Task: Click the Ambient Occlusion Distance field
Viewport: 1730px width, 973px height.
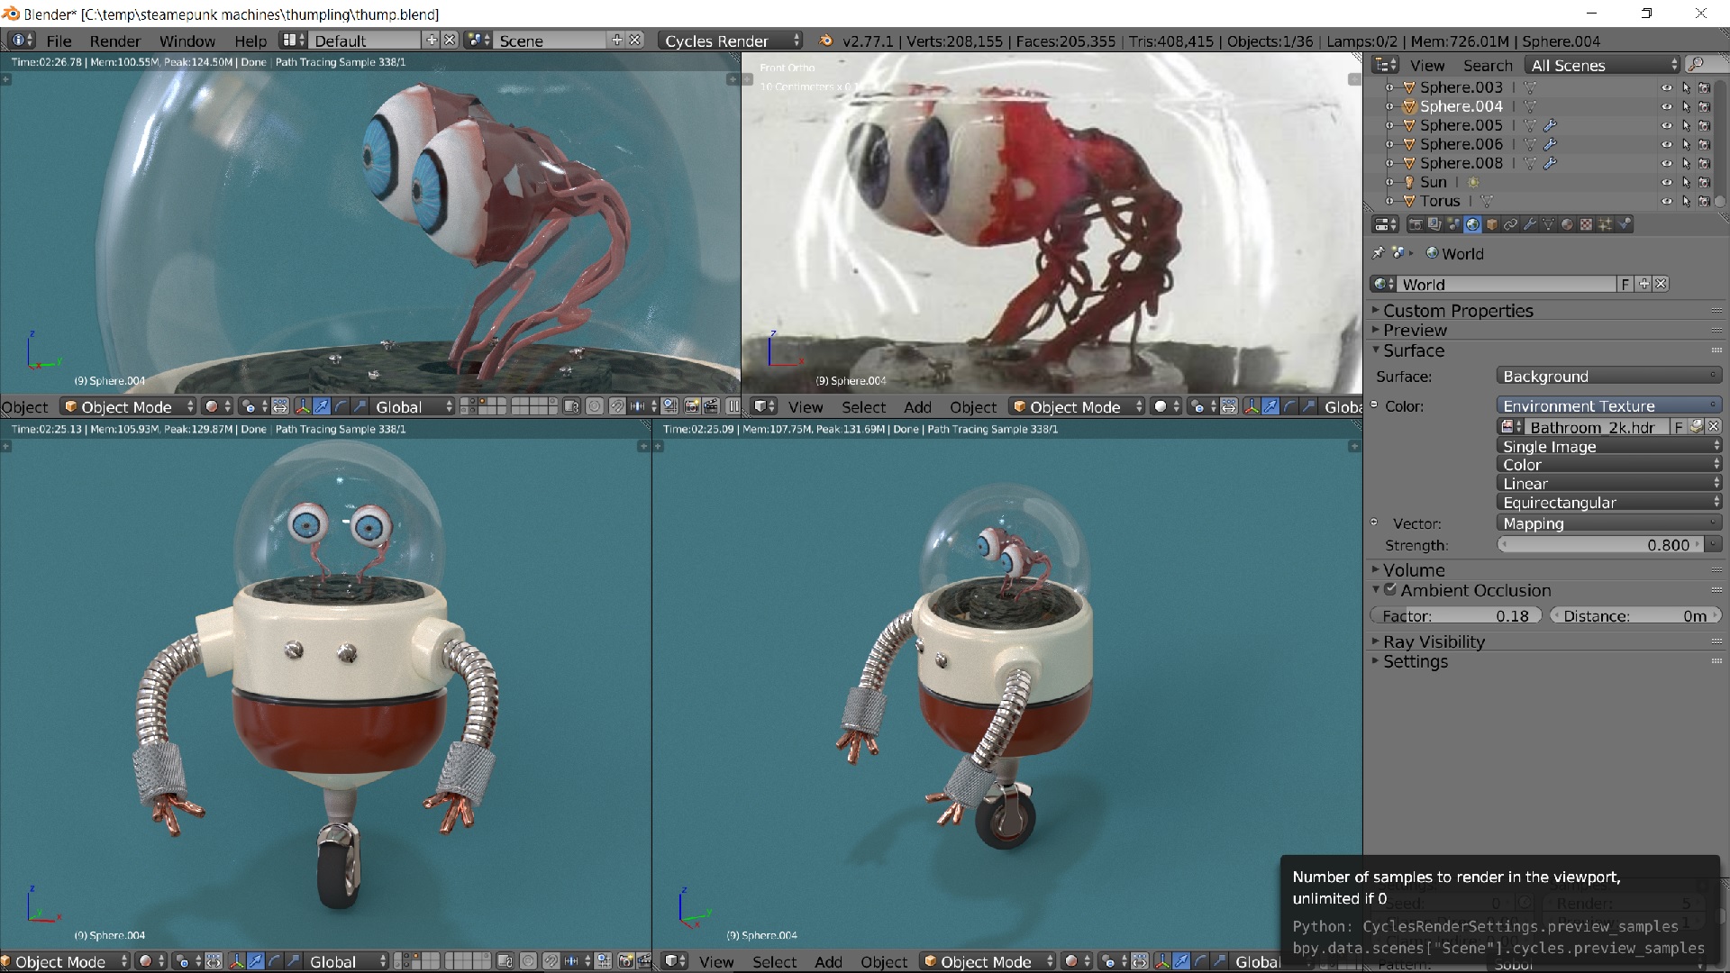Action: tap(1635, 615)
